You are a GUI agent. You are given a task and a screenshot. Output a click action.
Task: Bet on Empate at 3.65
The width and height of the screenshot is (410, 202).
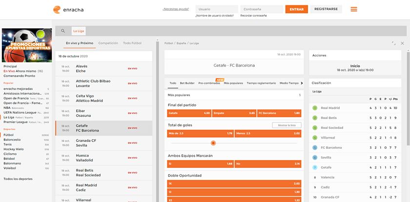(x=234, y=113)
